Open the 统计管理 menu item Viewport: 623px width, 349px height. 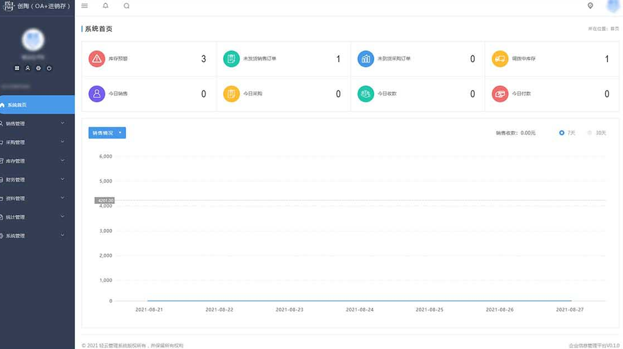coord(33,217)
